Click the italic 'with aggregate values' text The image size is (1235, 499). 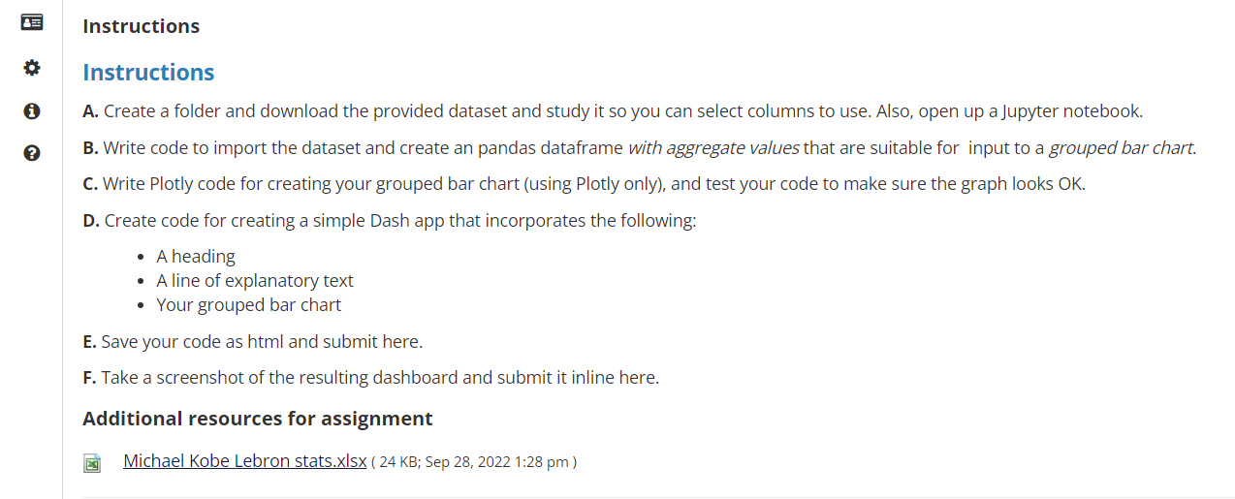click(x=713, y=148)
